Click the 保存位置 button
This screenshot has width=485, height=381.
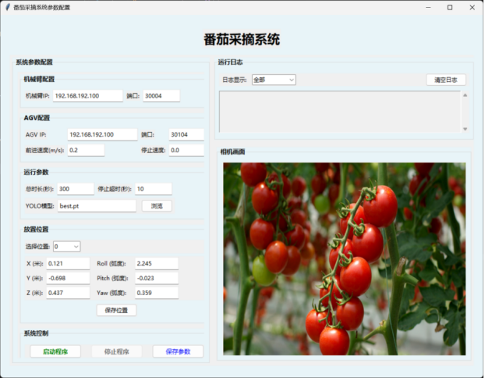pos(116,310)
